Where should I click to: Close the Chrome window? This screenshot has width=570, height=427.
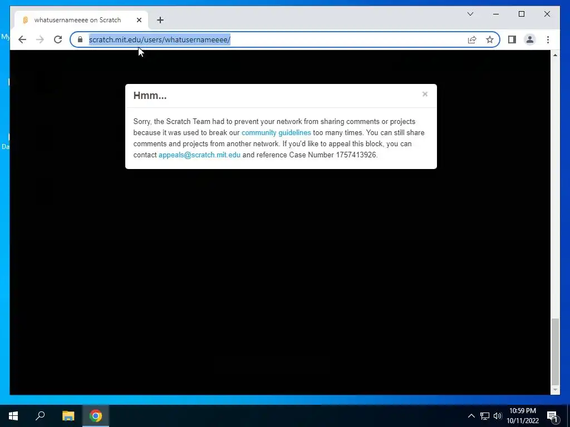point(547,14)
